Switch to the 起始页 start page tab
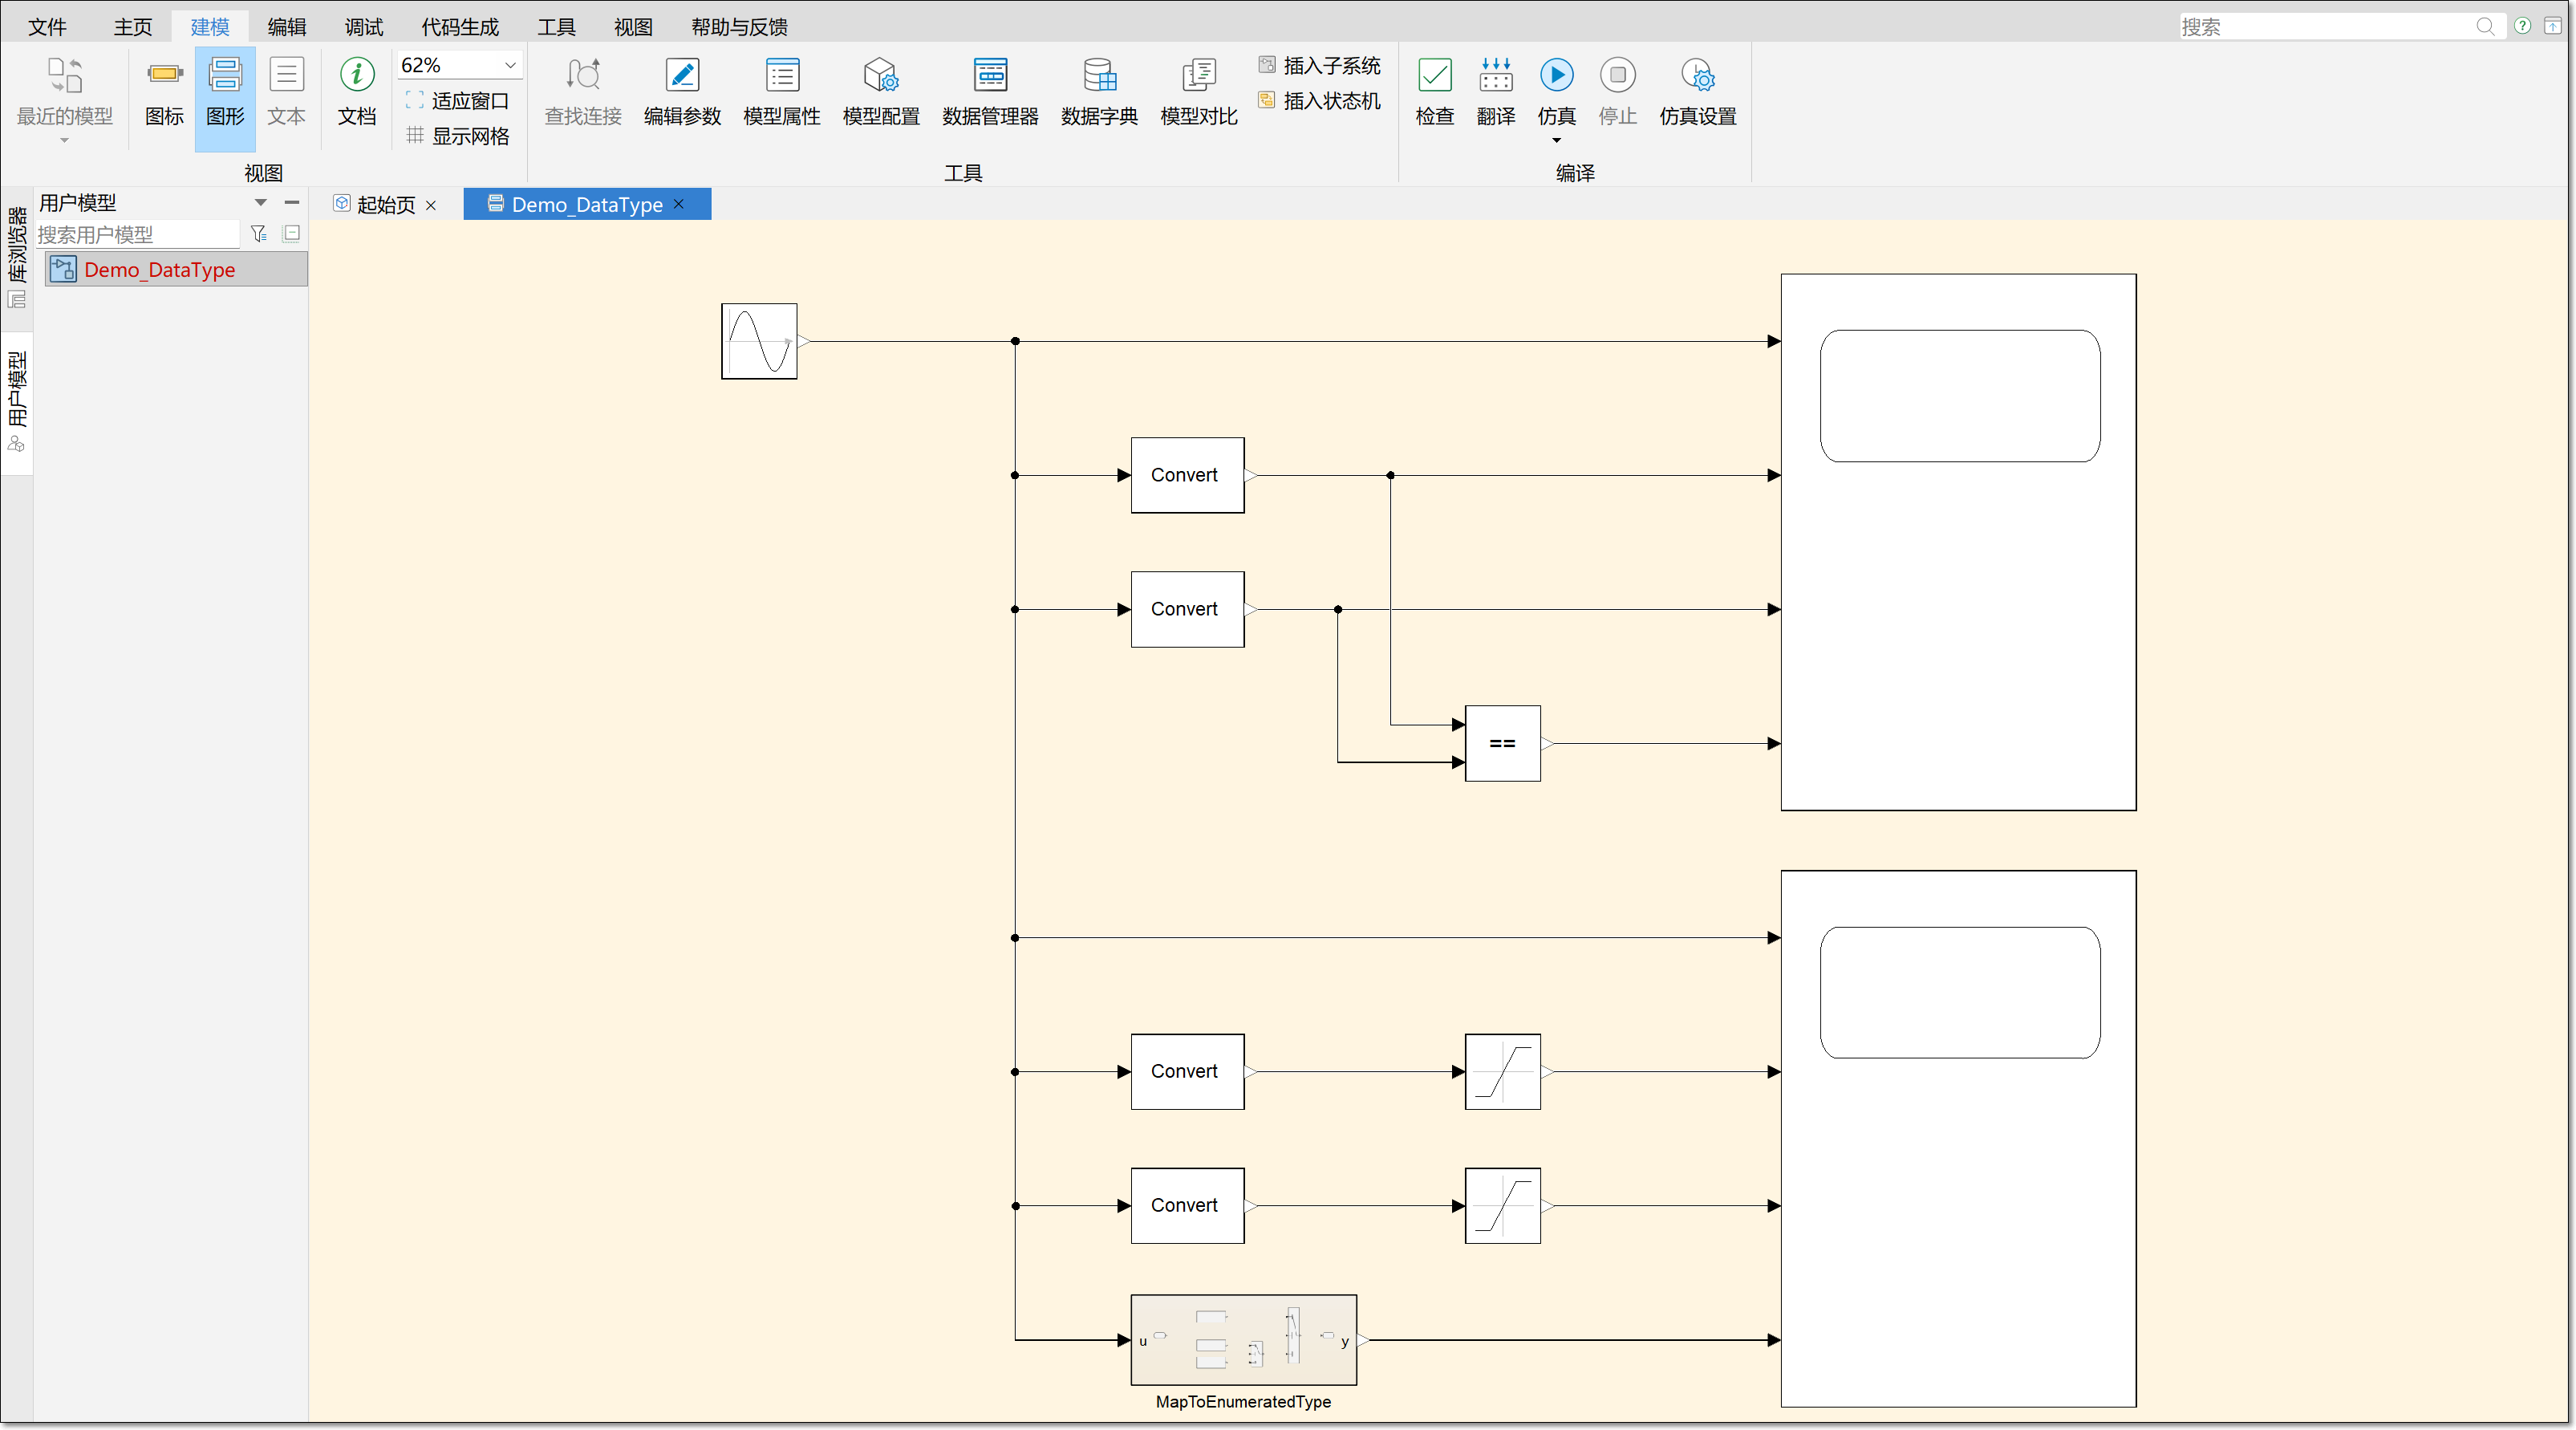Viewport: 2576px width, 1430px height. click(x=385, y=204)
